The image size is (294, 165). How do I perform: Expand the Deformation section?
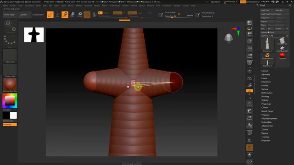click(x=267, y=93)
